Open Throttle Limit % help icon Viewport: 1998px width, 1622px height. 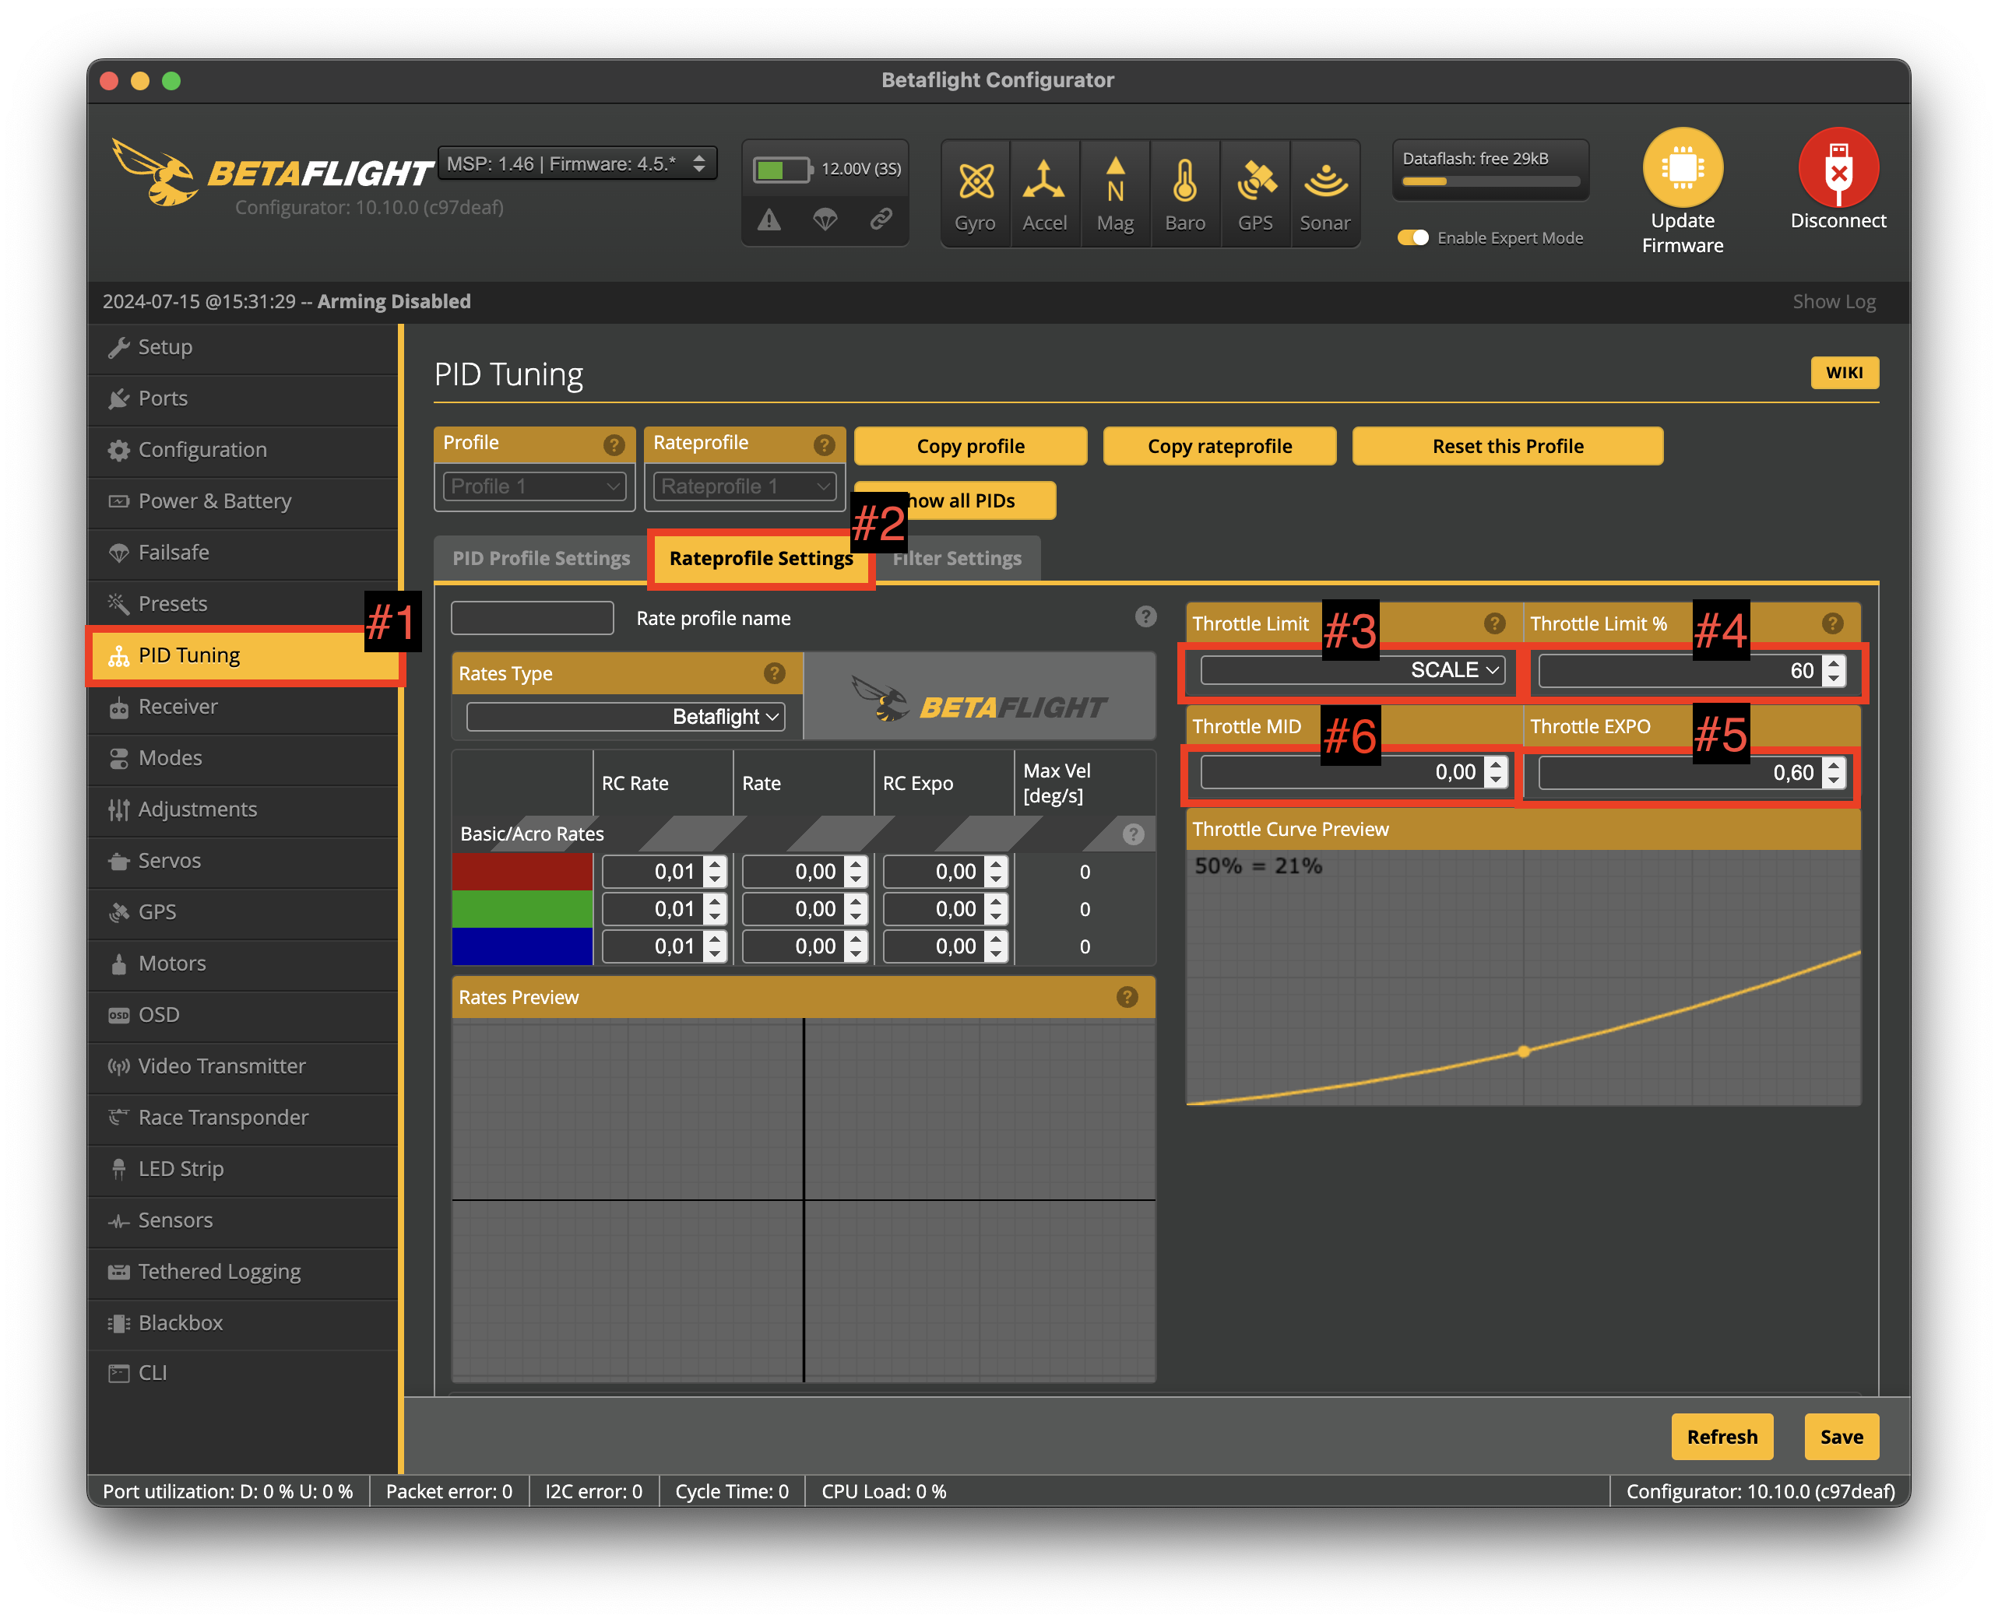(x=1831, y=623)
